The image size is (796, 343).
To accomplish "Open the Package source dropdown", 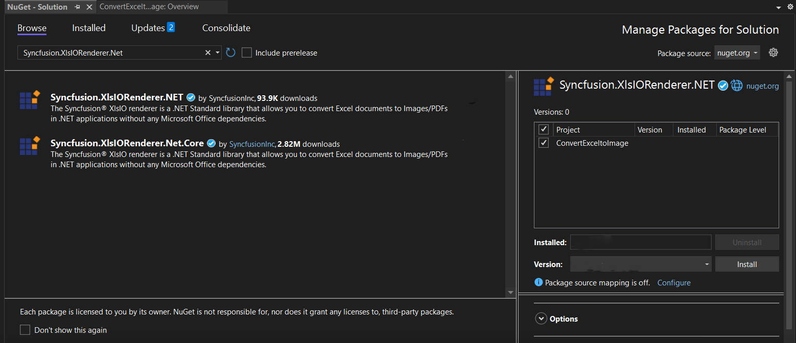I will [x=737, y=52].
